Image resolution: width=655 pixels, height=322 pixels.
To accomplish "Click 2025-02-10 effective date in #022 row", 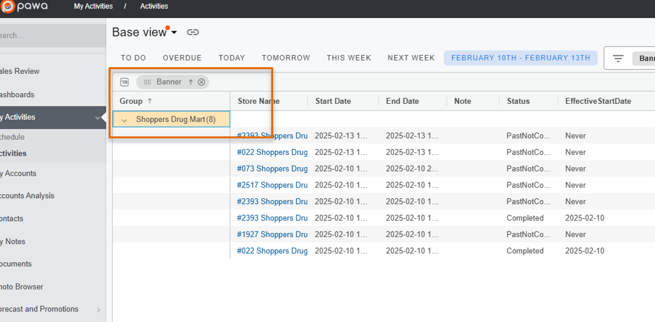I will (x=585, y=251).
